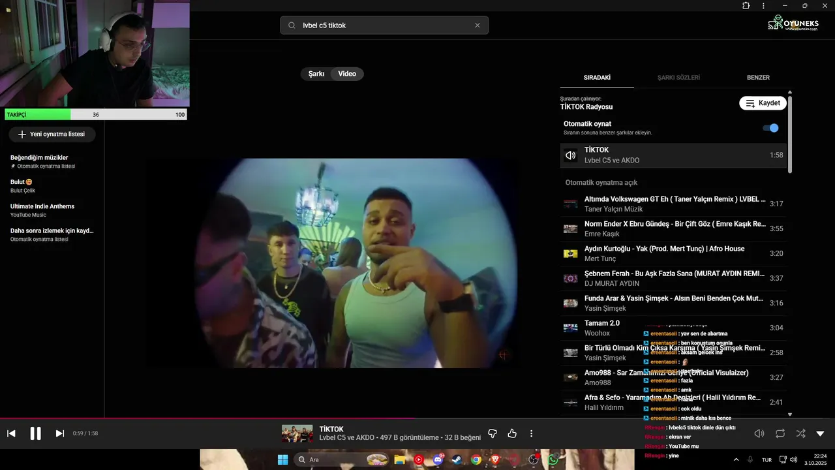
Task: Click the queue panel scrollbar
Action: 790,134
